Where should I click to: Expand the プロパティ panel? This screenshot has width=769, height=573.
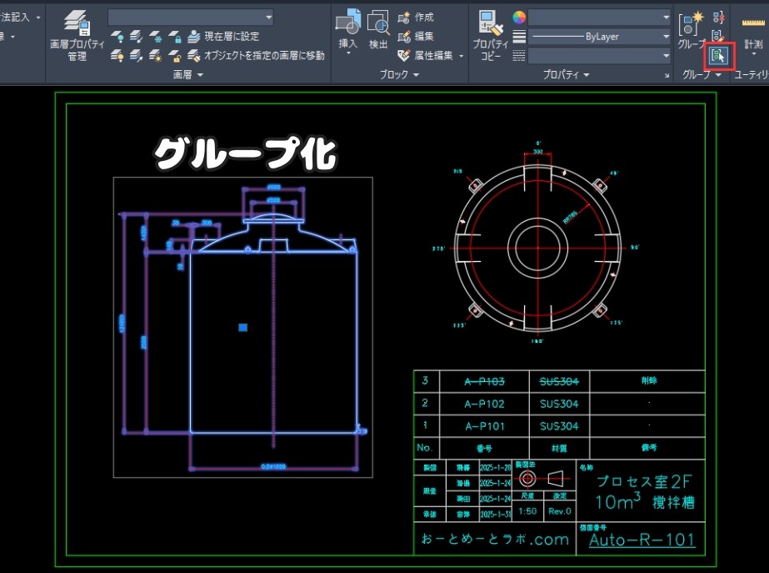[566, 74]
